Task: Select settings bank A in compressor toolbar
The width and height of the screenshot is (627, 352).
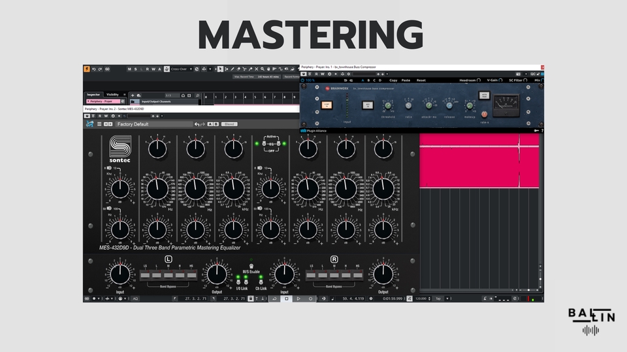Action: 362,80
